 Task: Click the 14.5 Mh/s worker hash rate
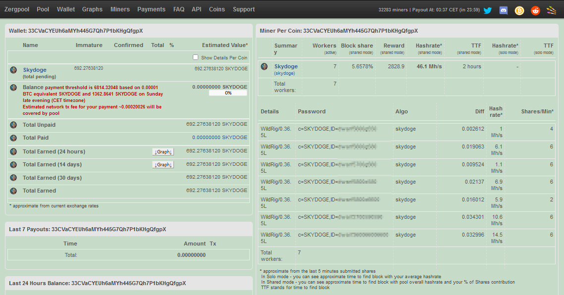click(x=497, y=238)
